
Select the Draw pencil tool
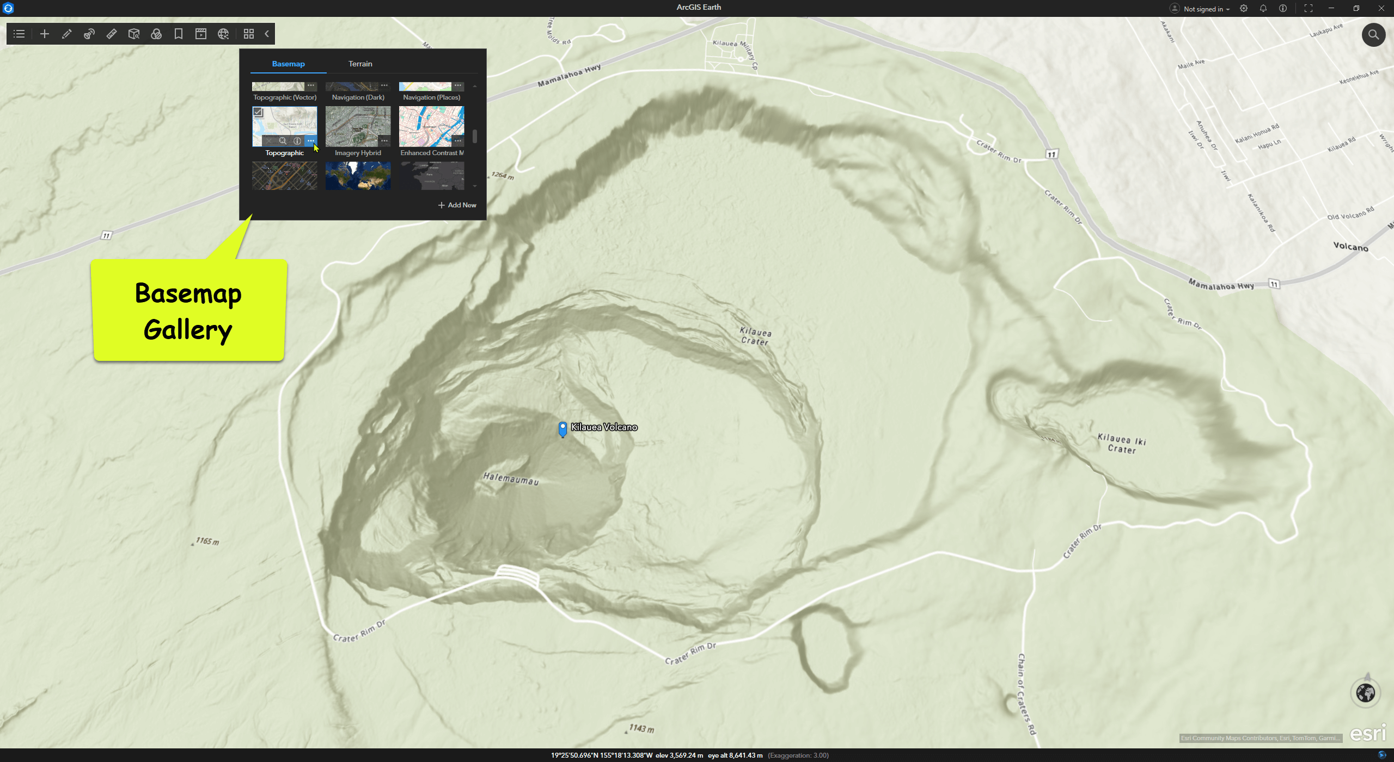[x=67, y=34]
